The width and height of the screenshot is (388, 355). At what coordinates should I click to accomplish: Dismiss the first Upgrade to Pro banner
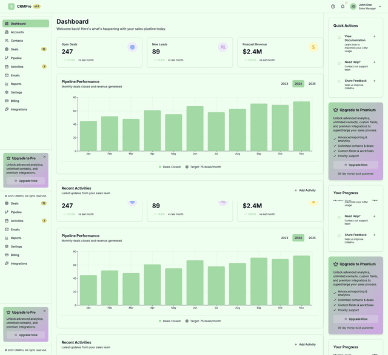pos(44,157)
